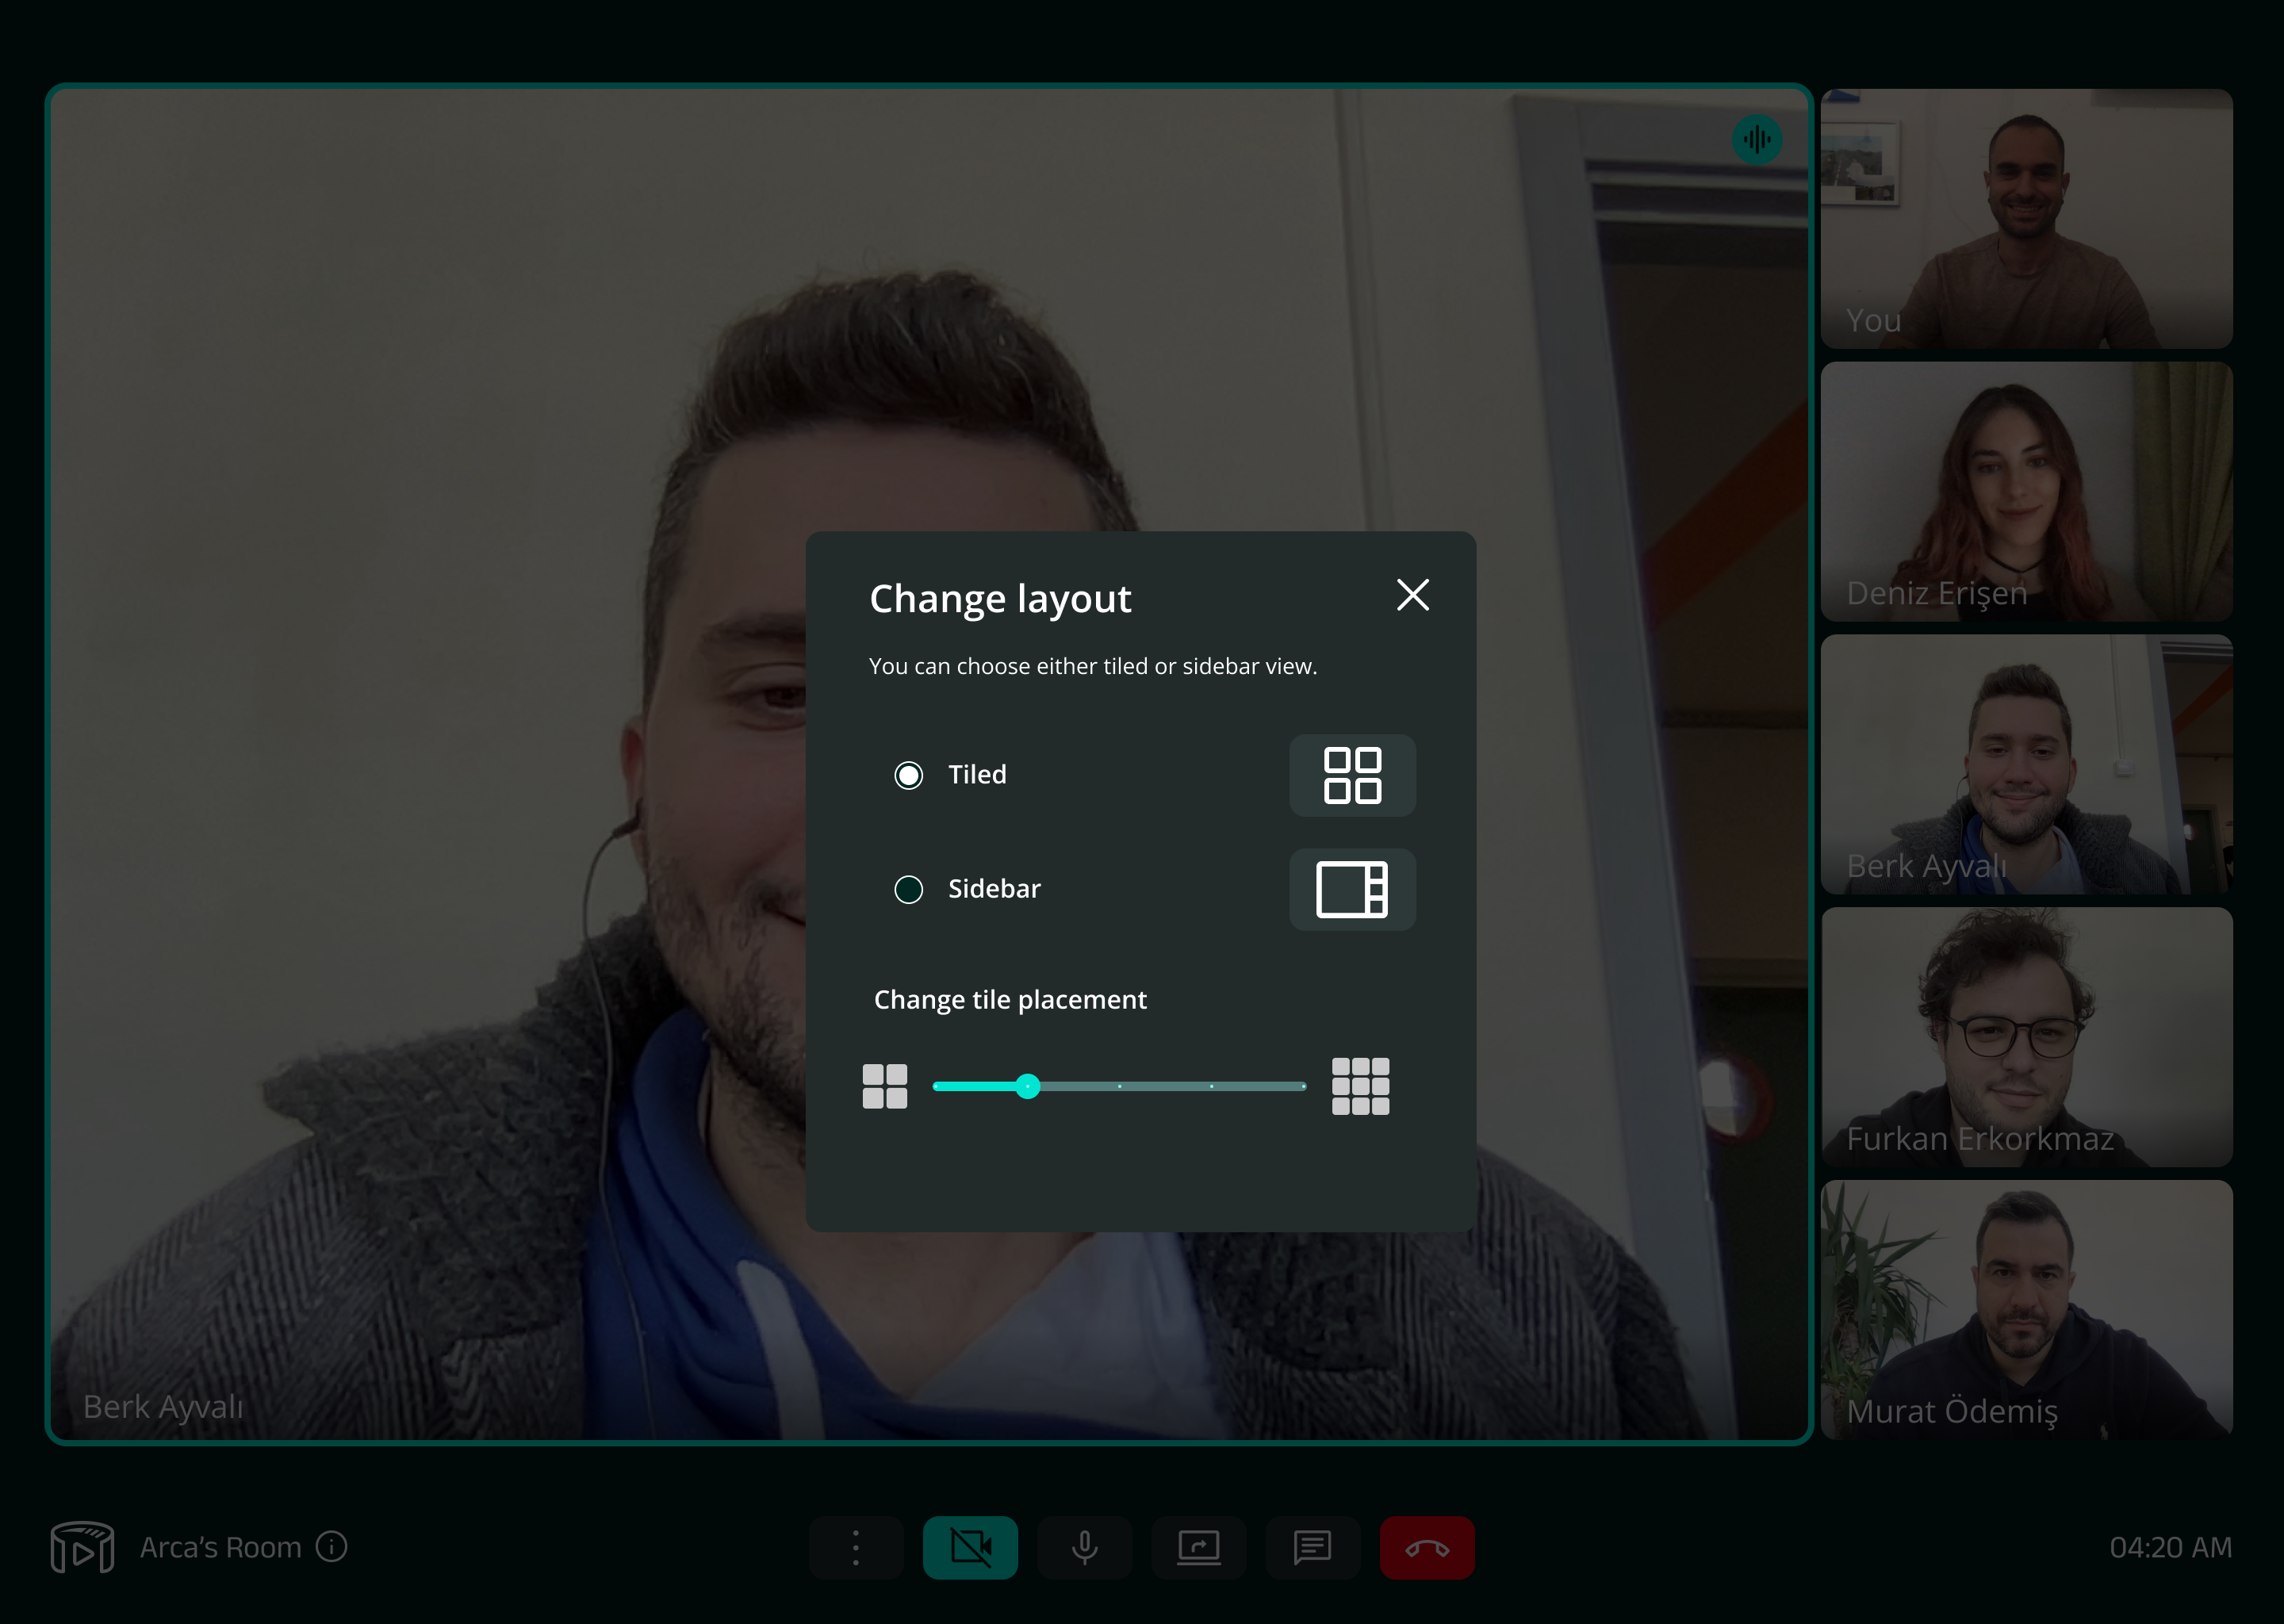
Task: Click the Arca's Room logo icon
Action: [82, 1547]
